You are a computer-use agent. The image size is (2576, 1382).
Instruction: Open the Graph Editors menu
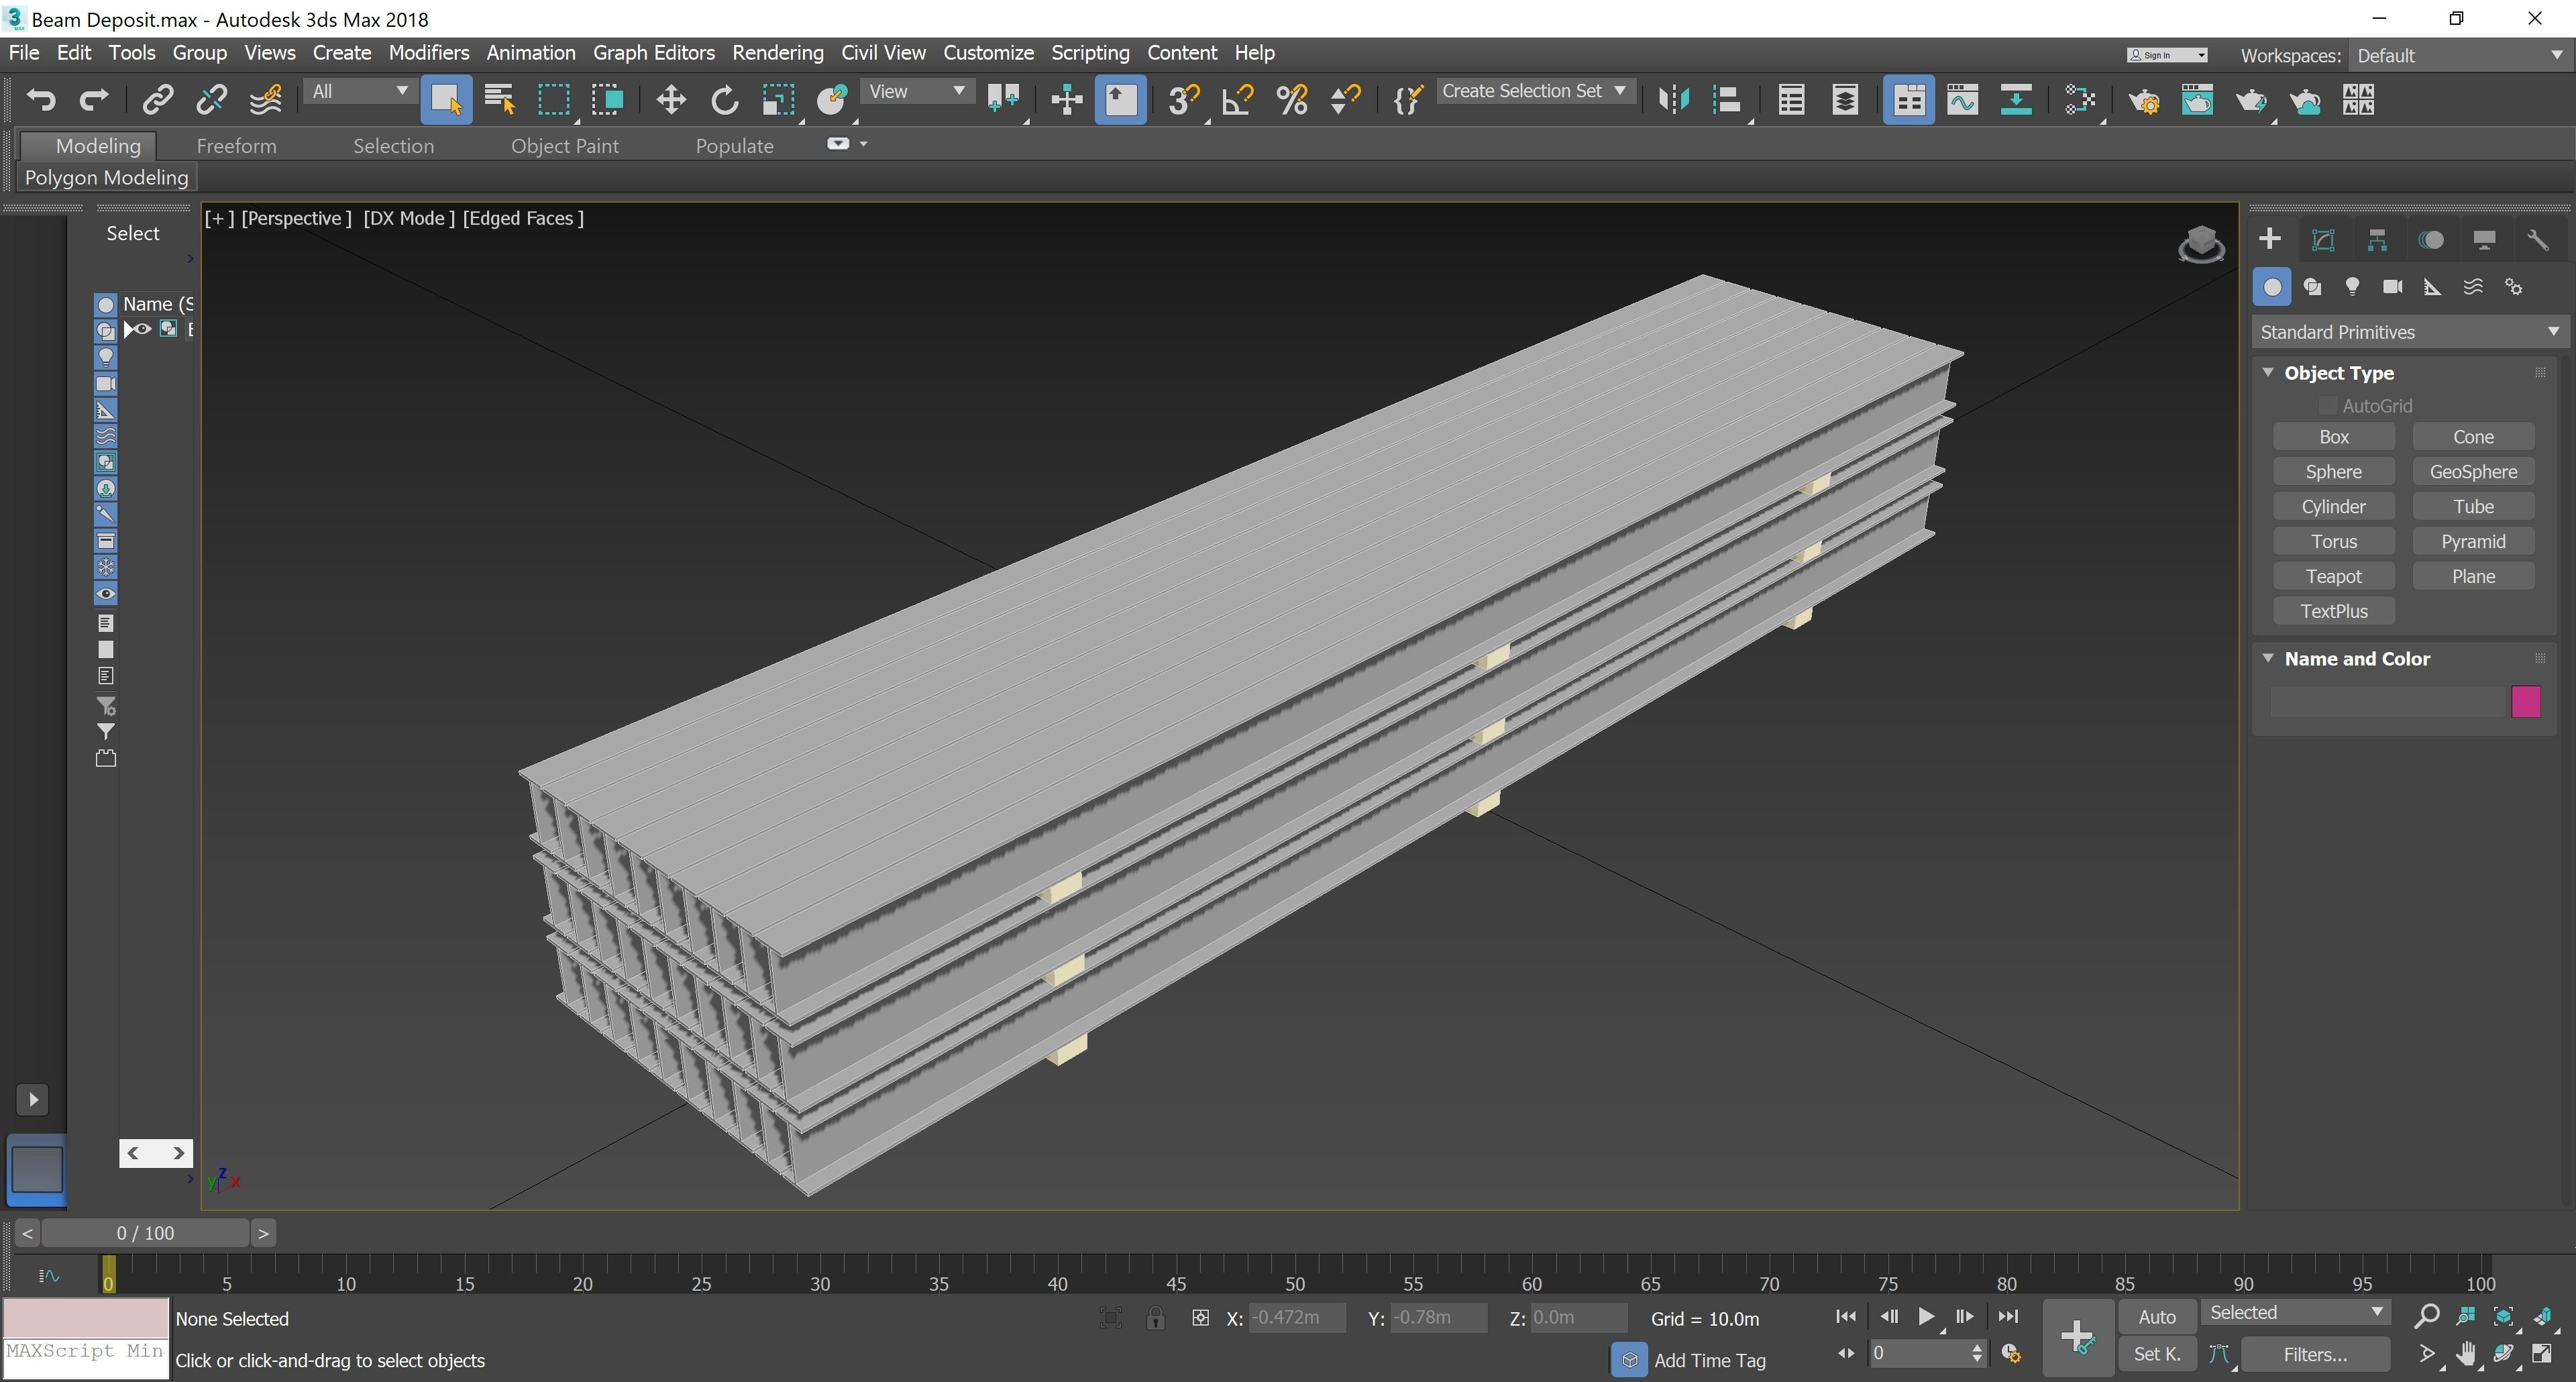tap(653, 53)
